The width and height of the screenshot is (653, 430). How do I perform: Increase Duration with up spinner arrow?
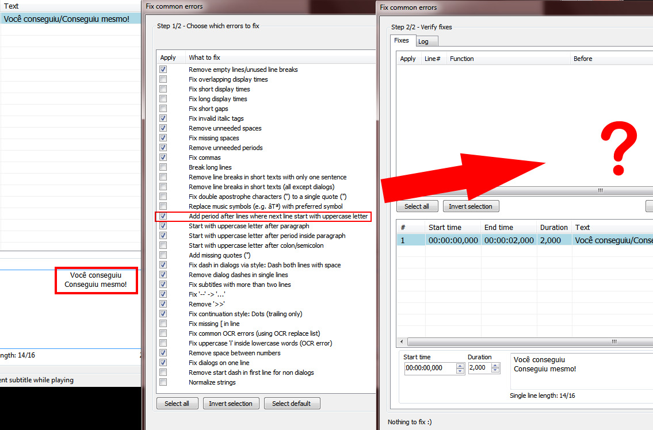click(495, 366)
